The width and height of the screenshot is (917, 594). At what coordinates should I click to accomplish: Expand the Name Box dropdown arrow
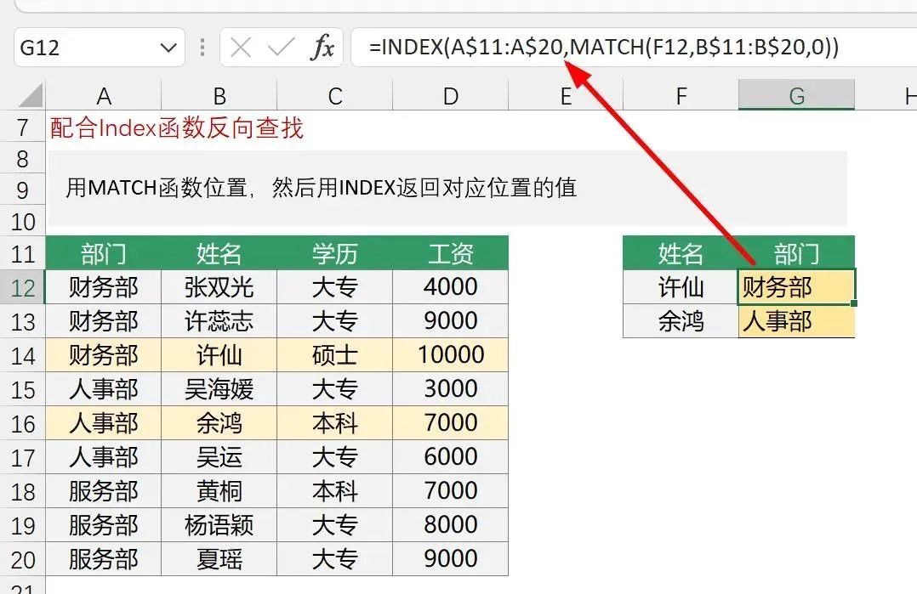pos(168,48)
